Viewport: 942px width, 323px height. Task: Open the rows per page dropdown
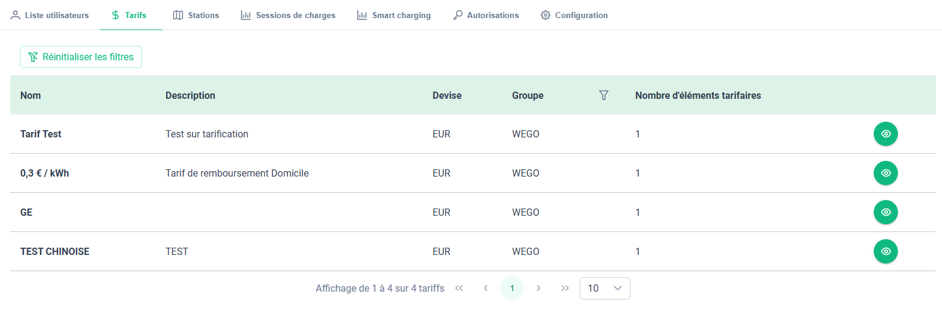coord(604,288)
